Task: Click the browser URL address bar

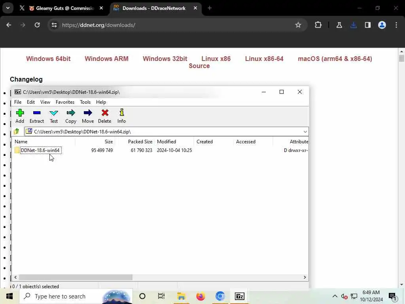Action: tap(177, 25)
